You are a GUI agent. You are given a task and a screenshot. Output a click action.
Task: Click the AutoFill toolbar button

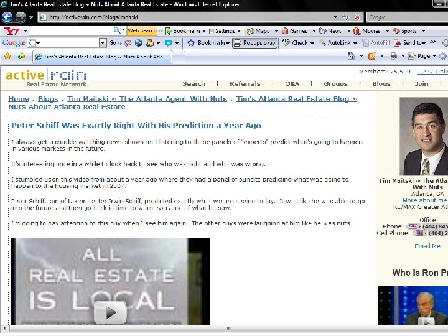pyautogui.click(x=376, y=43)
